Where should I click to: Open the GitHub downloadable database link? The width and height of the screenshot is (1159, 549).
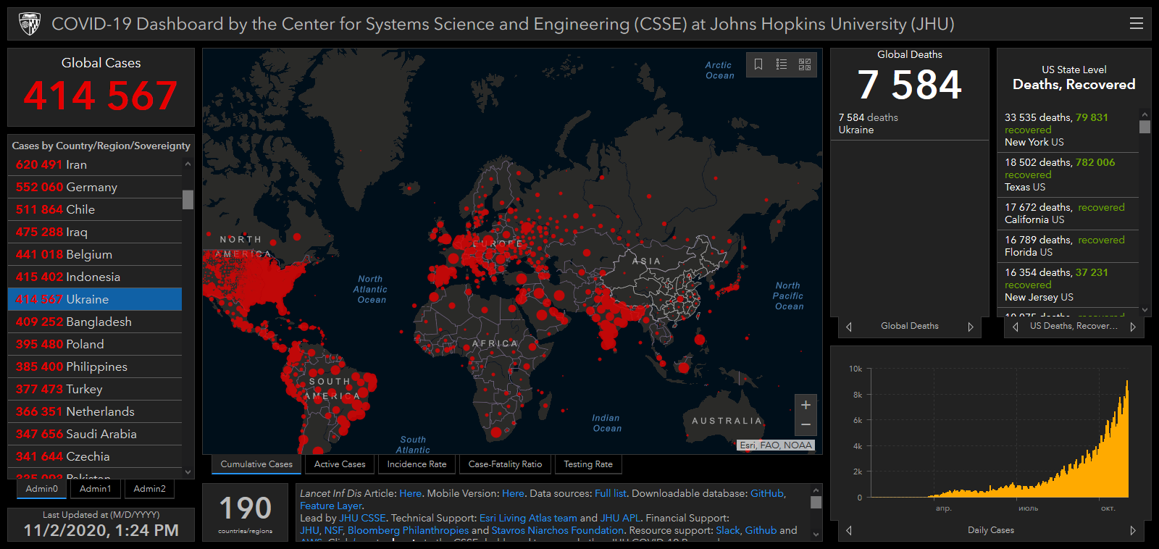click(767, 493)
